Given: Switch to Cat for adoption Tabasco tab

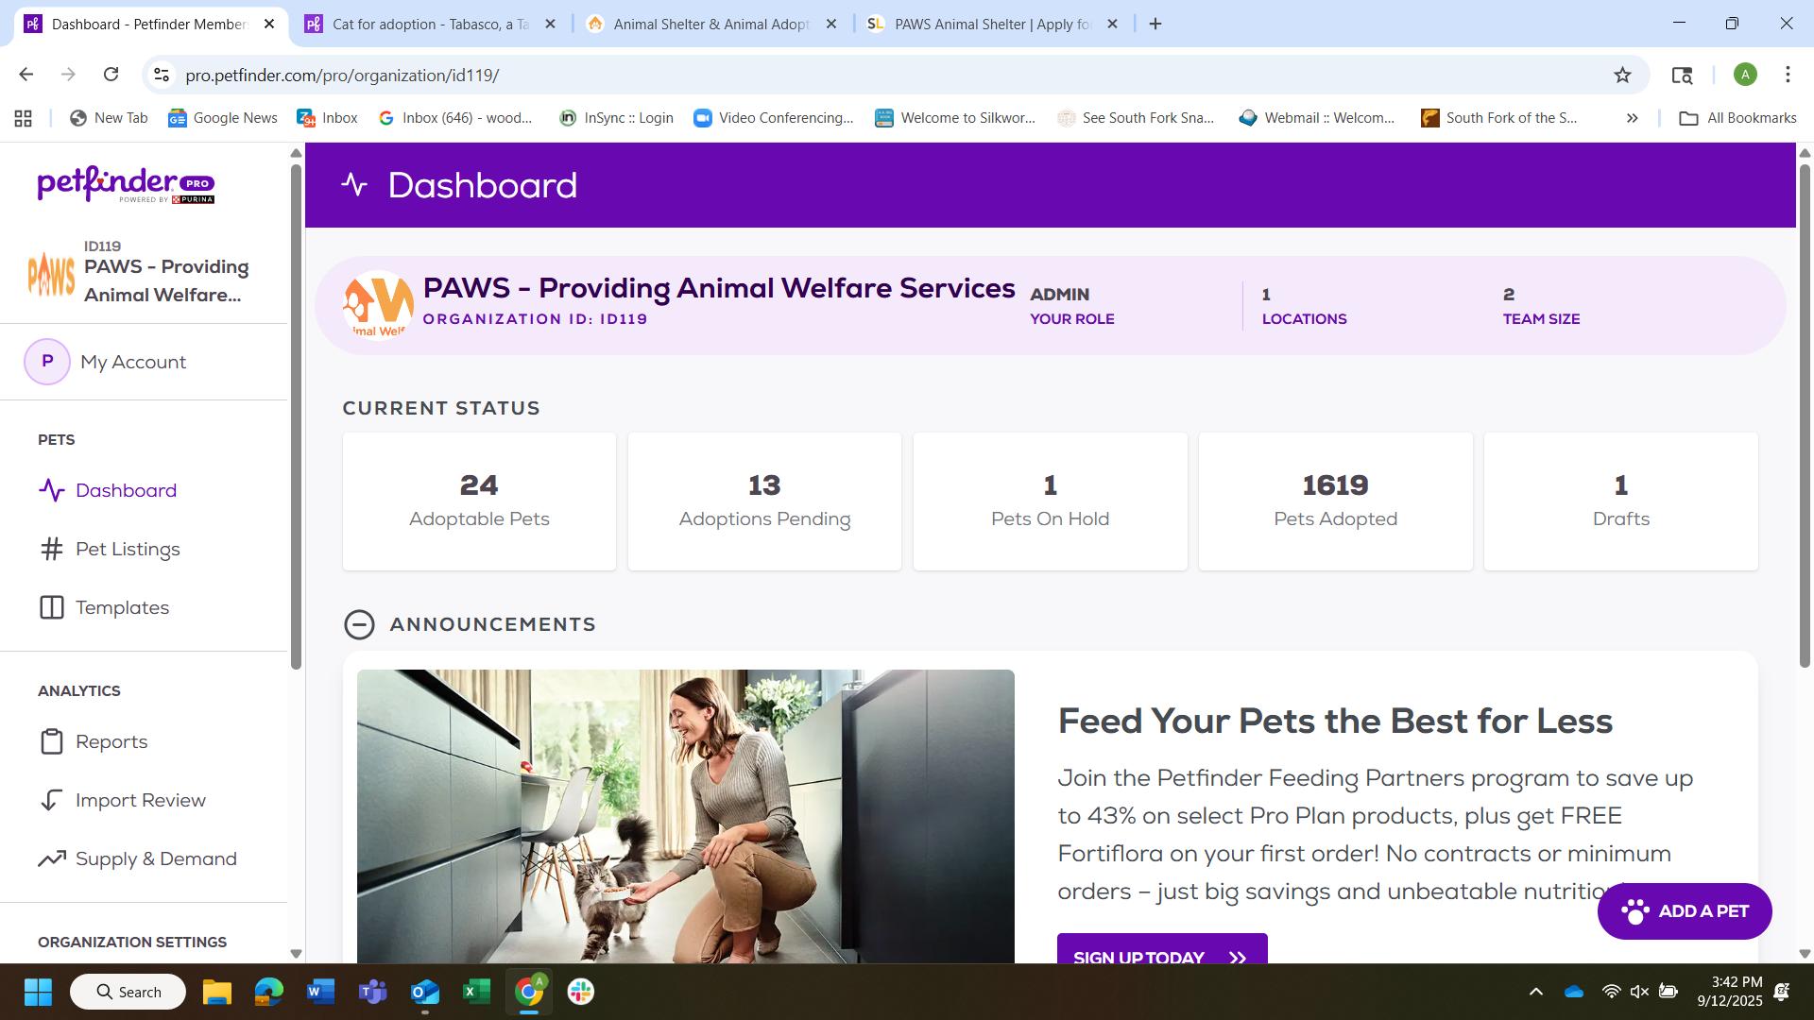Looking at the screenshot, I should (430, 24).
